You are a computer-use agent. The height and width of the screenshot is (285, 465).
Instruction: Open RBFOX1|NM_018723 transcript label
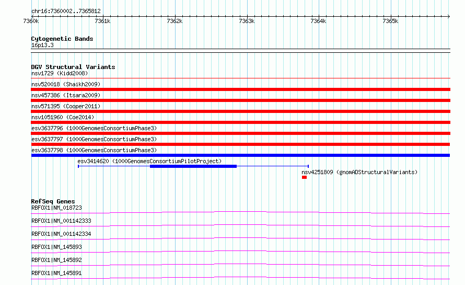[56, 208]
